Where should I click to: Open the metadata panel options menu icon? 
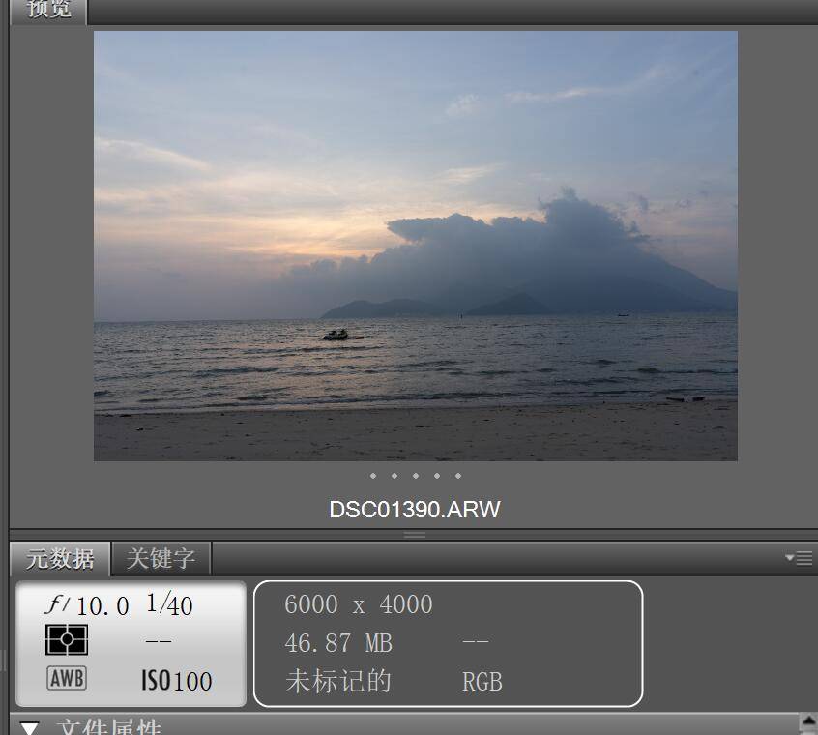tap(799, 558)
